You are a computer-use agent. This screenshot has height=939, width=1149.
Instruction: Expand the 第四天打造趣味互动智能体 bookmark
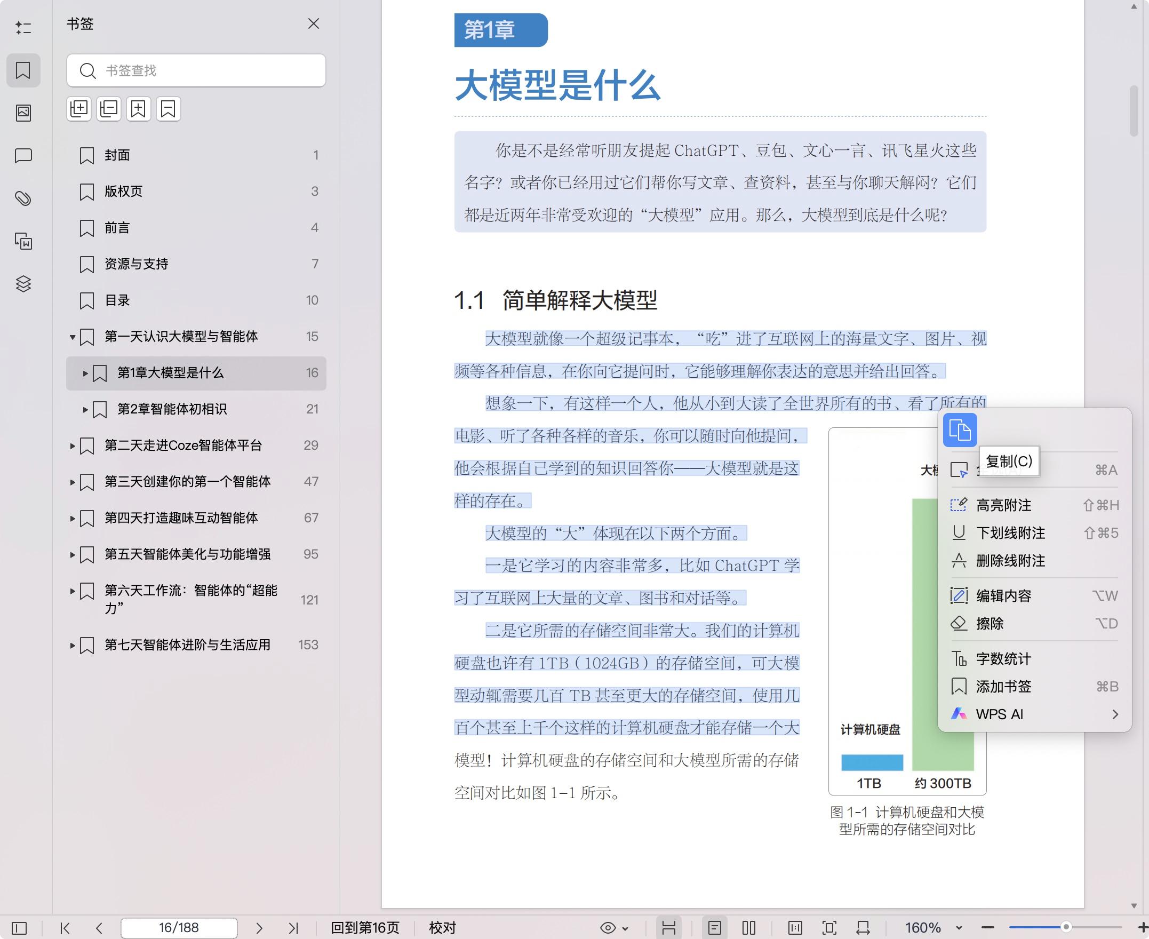(x=72, y=518)
